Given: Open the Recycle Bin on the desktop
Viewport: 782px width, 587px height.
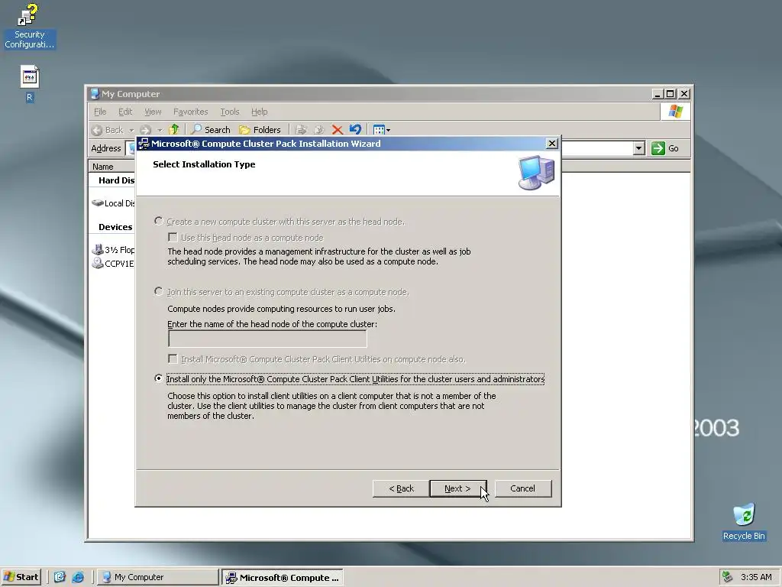Looking at the screenshot, I should coord(744,521).
